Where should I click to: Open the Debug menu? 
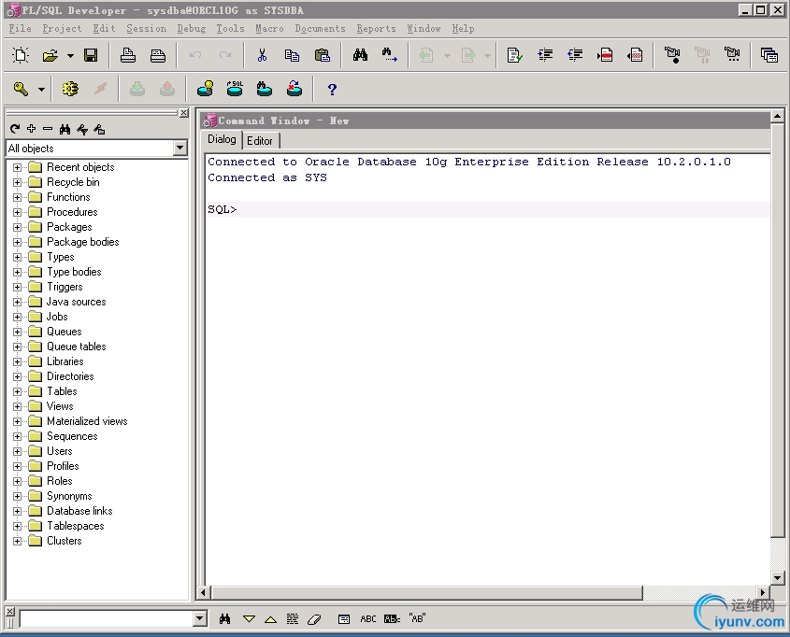click(191, 29)
